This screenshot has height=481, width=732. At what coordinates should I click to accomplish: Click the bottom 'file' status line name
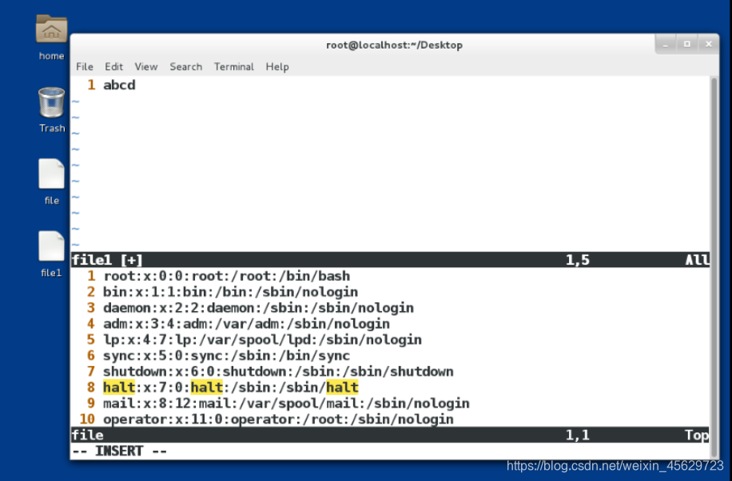click(87, 435)
